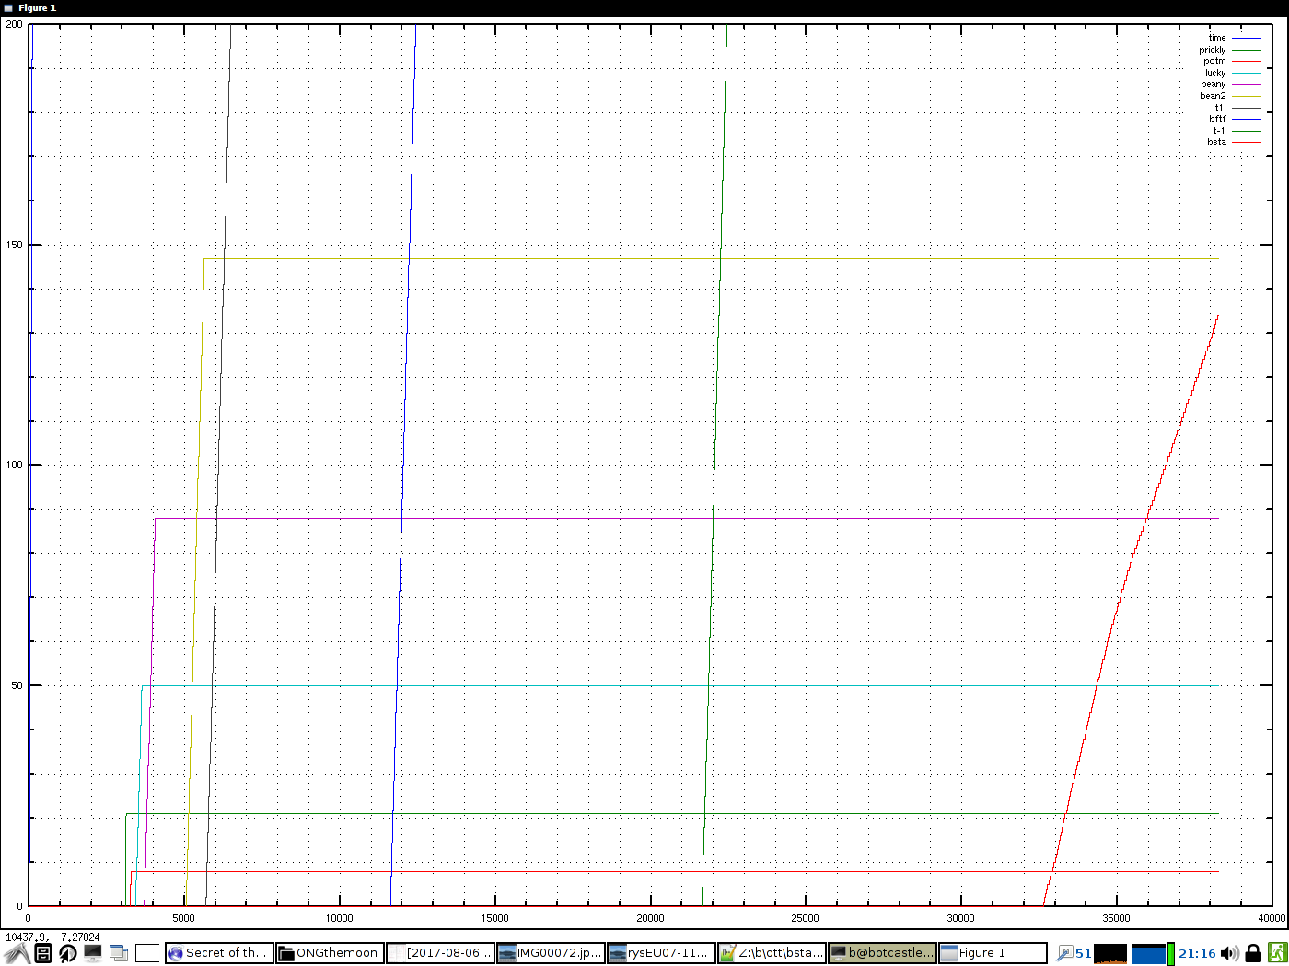The image size is (1289, 966).
Task: Click the 'bsta' legend label
Action: 1216,142
